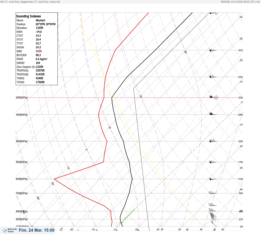The width and height of the screenshot is (261, 234).
Task: Click the TH850 value 4240ft
Action: (40, 78)
